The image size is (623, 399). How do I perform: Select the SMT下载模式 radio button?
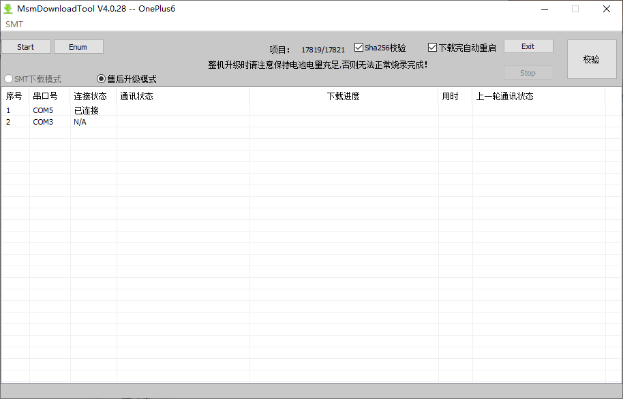pos(33,79)
